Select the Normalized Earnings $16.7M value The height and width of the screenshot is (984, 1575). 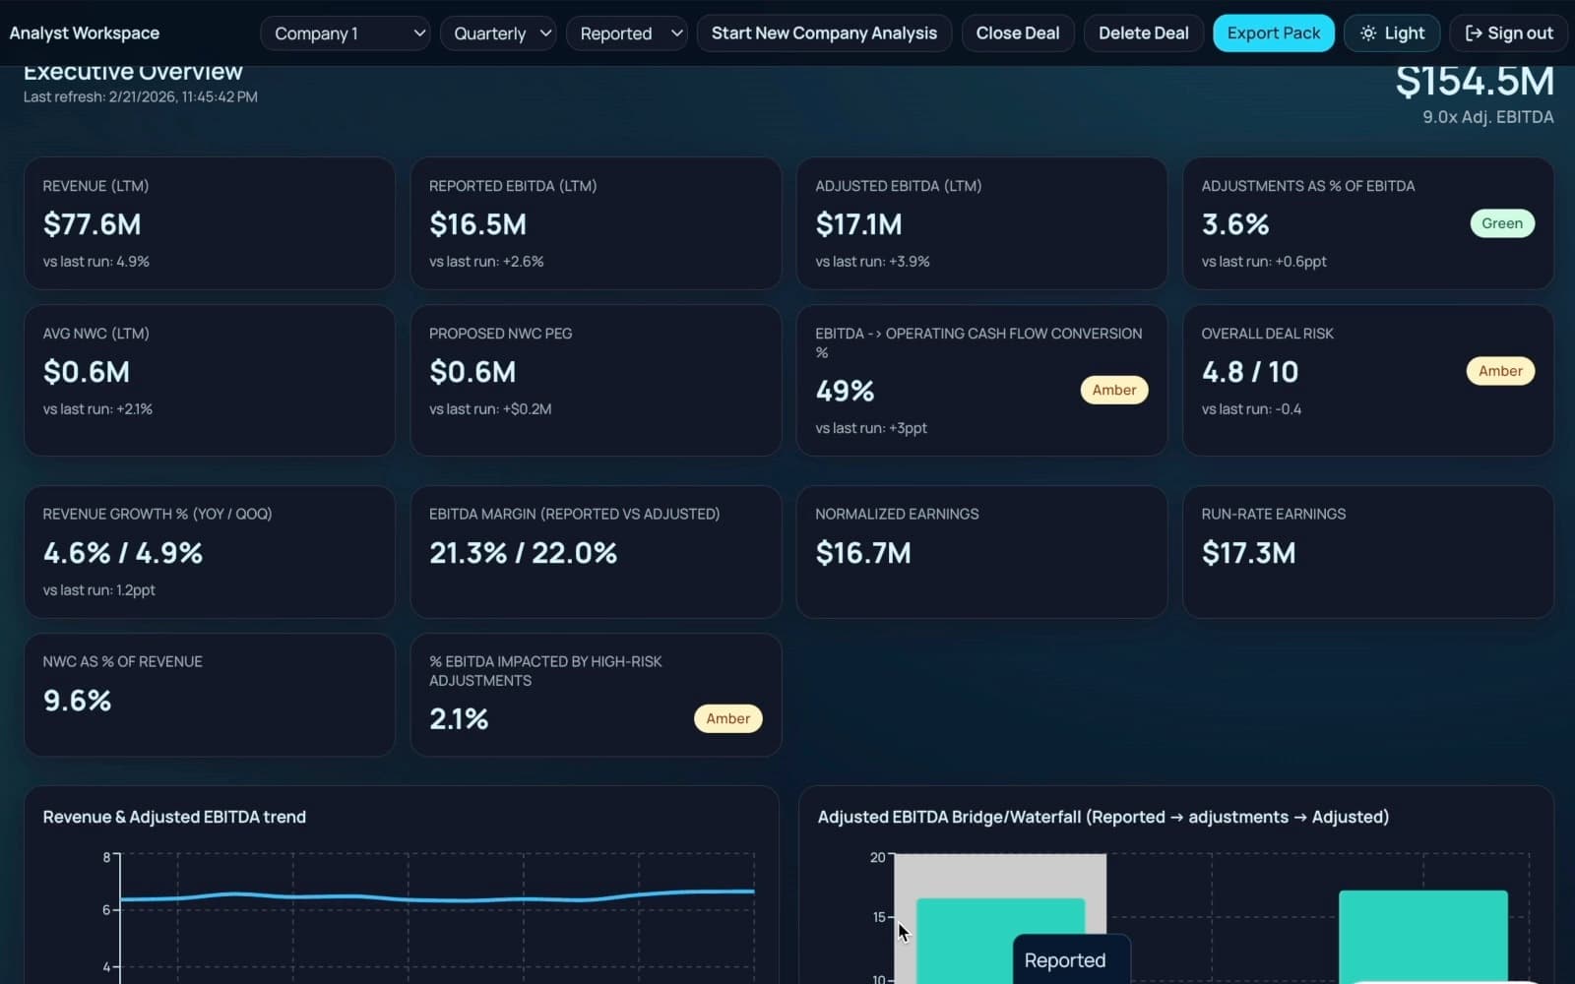coord(863,553)
